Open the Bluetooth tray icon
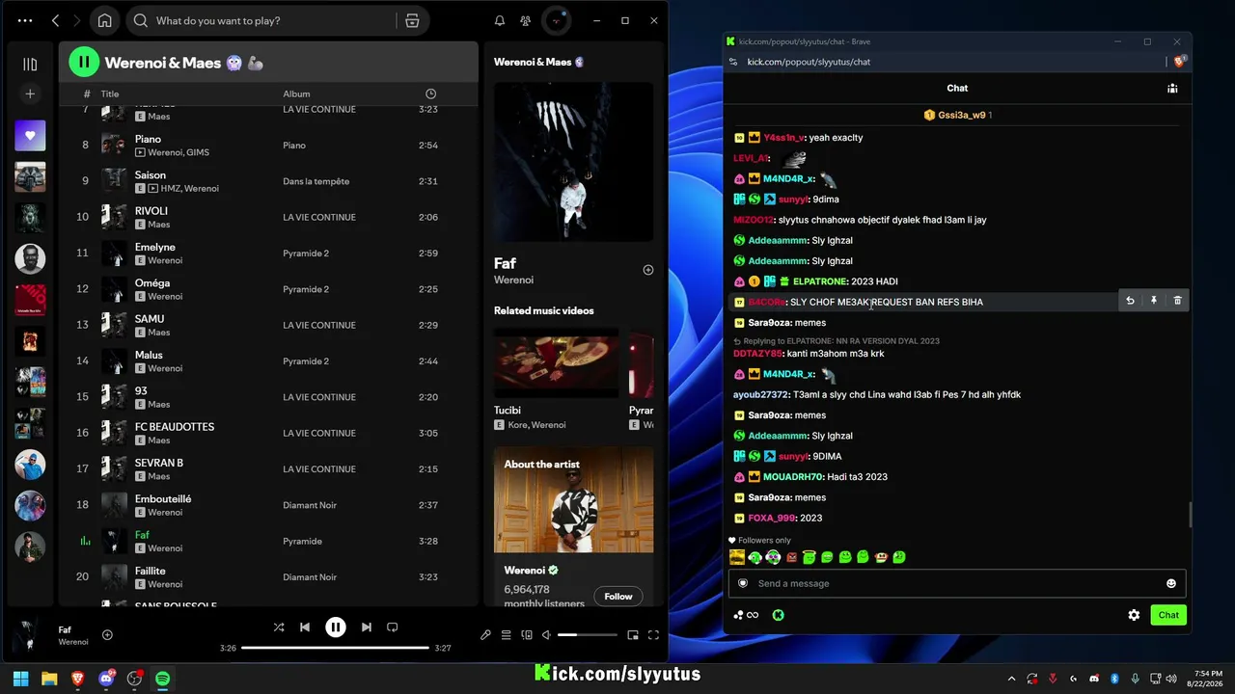Screen dimensions: 1235x694 coord(1114,679)
